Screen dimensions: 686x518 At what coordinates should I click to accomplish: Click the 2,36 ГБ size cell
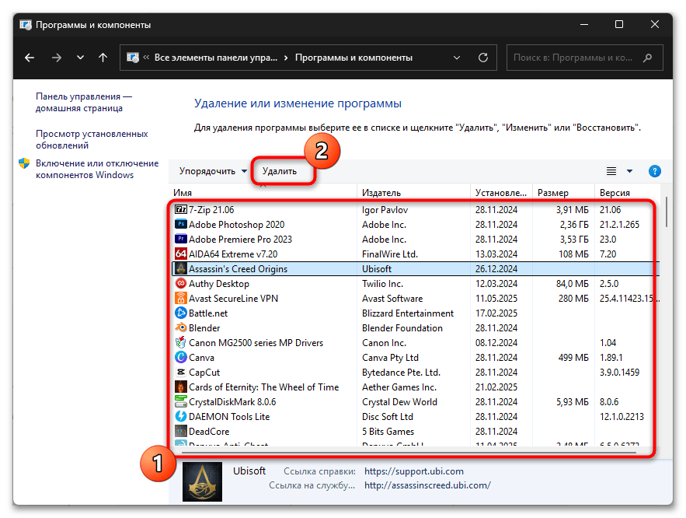coord(574,225)
